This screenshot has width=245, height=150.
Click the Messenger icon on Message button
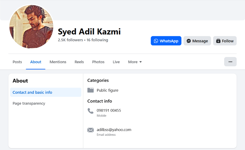189,41
